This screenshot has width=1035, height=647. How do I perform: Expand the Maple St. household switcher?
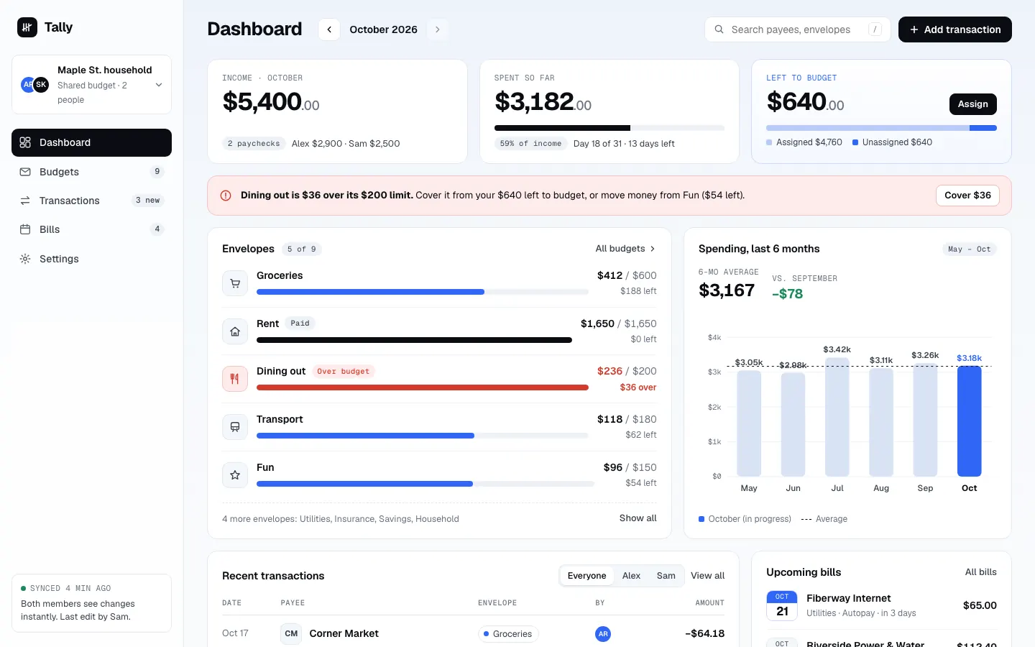click(91, 85)
